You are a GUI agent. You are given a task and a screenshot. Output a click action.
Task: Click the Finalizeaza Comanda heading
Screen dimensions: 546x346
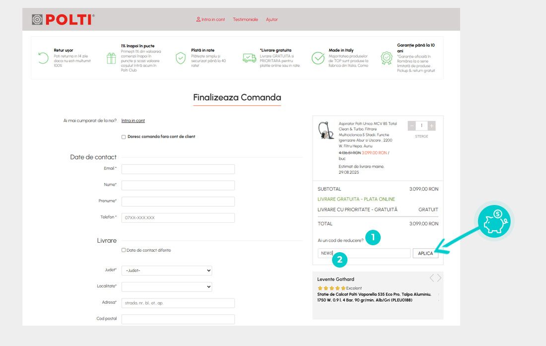click(237, 97)
